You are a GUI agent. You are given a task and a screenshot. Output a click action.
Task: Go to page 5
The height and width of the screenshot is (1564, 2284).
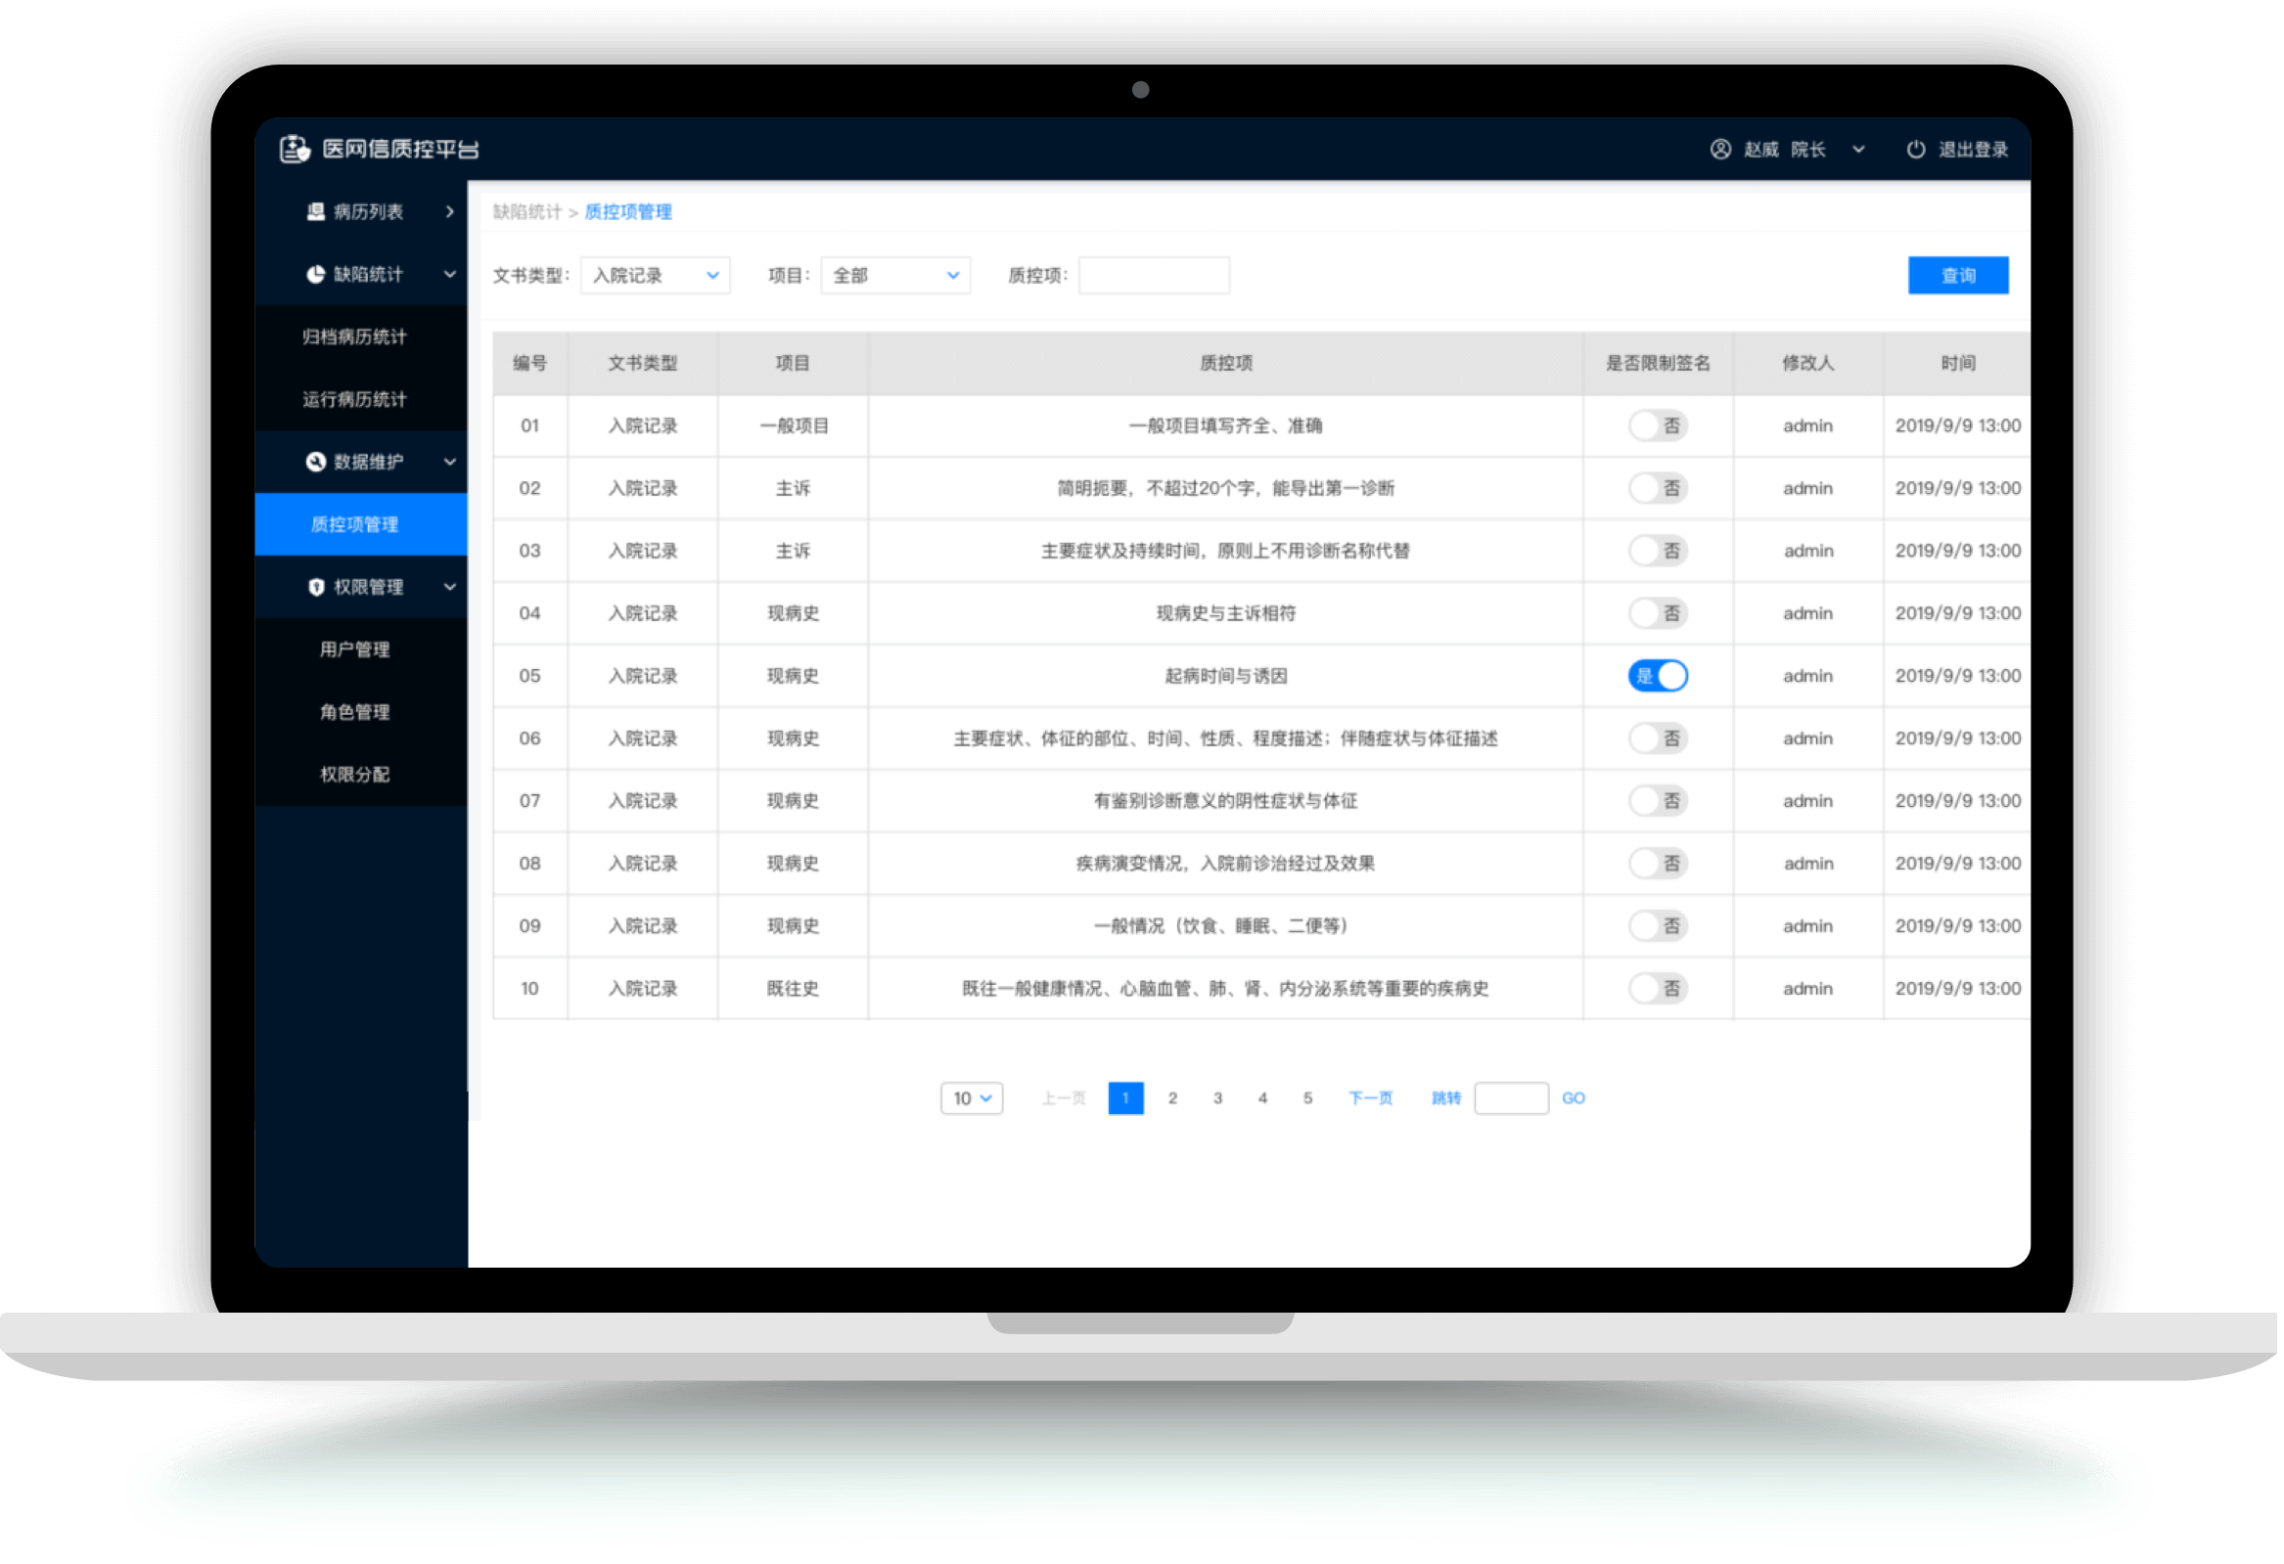coord(1310,1100)
